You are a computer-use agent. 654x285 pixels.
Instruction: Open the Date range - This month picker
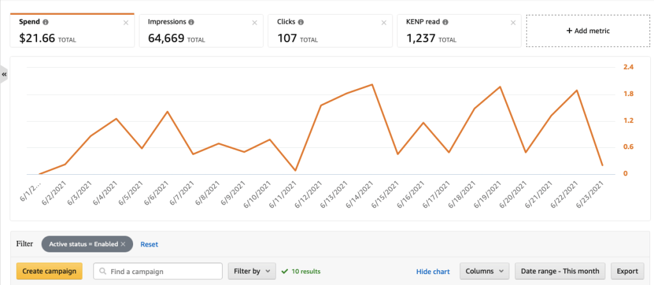pos(559,271)
